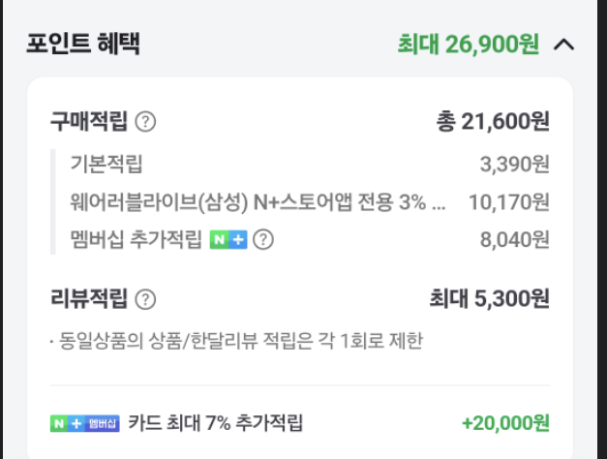Open help icon next to 리뷰적립
Screen dimensions: 607x459
pos(145,299)
